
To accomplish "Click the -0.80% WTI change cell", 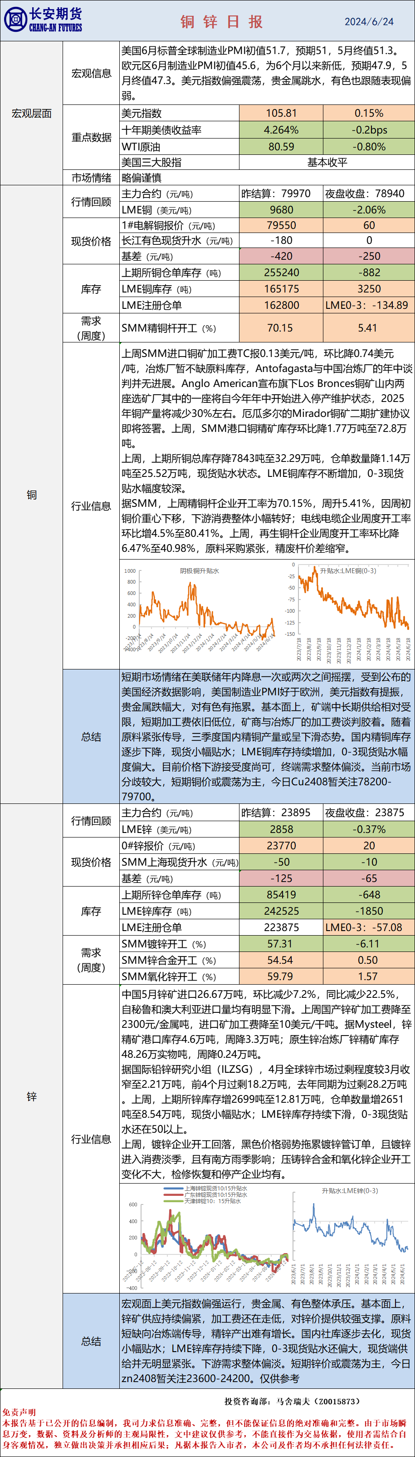I will coord(369,147).
